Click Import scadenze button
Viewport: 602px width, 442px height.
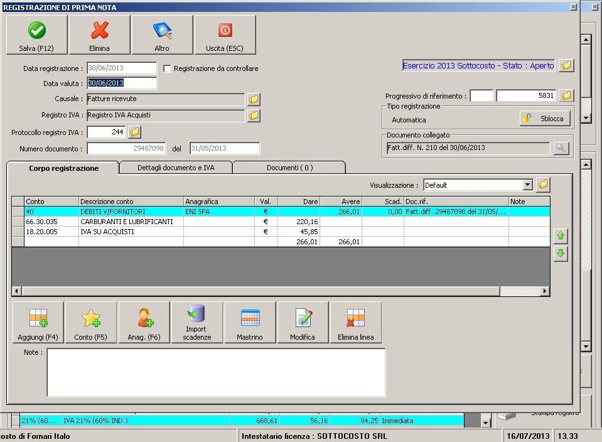coord(197,322)
